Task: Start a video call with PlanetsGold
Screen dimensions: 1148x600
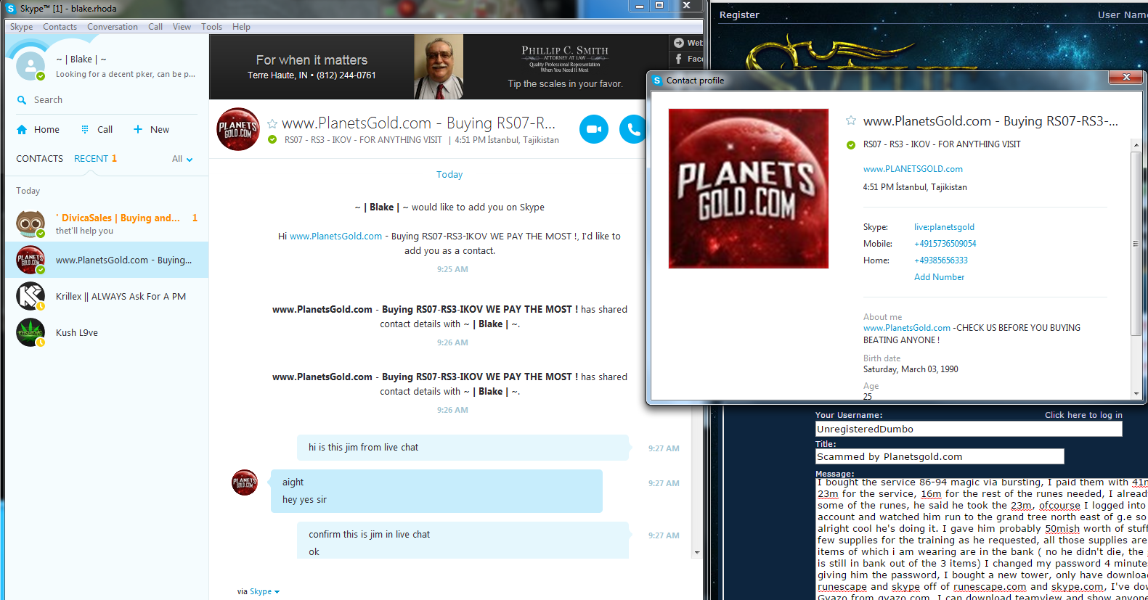Action: pos(593,129)
